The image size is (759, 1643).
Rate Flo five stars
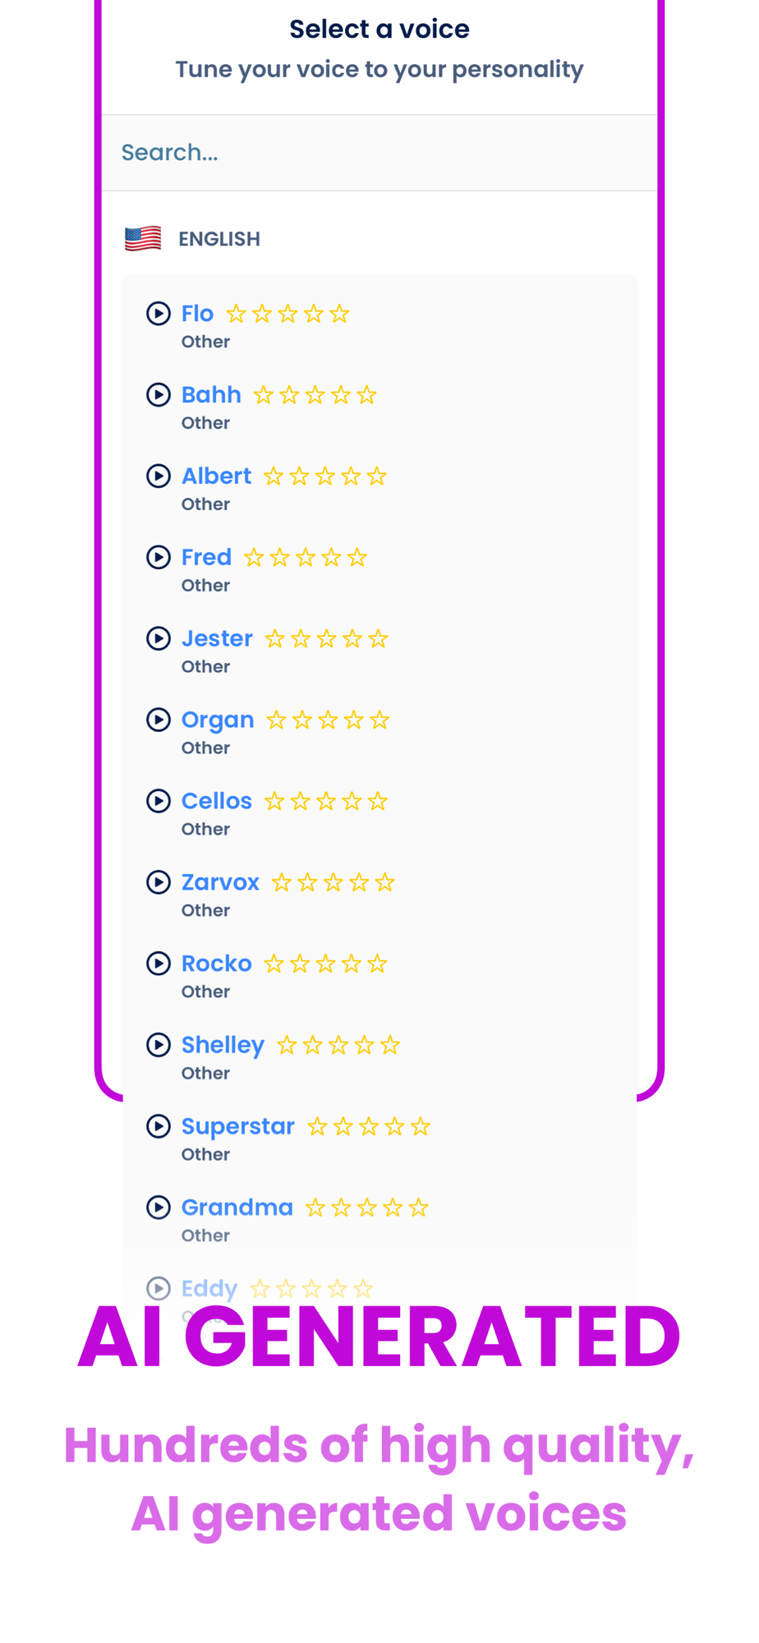[x=339, y=314]
